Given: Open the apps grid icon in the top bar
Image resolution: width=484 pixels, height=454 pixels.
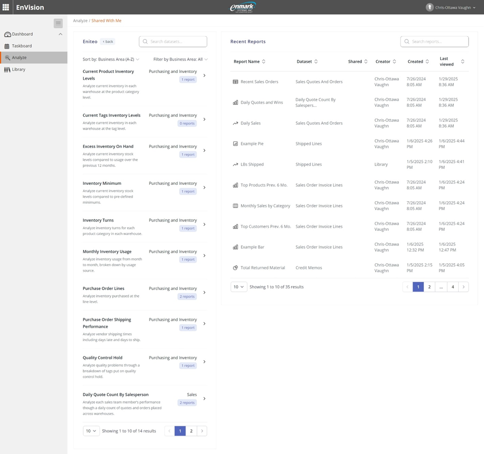Looking at the screenshot, I should 5,7.
